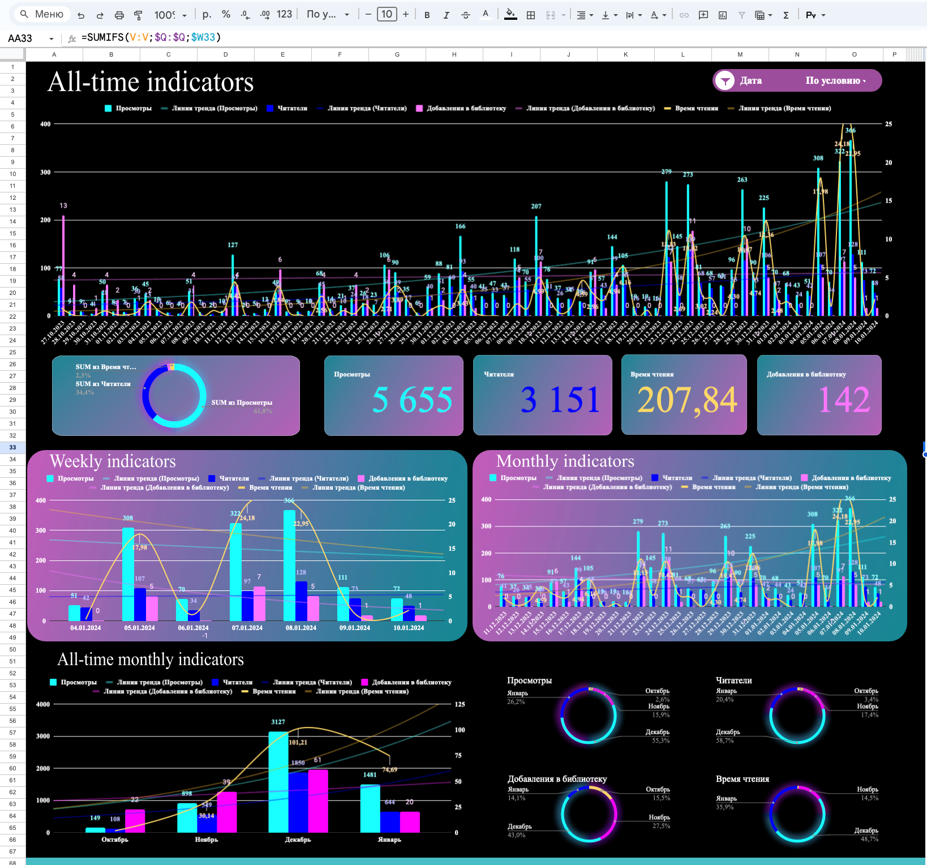Insert a comment via toolbar icon
The image size is (927, 865).
click(703, 15)
